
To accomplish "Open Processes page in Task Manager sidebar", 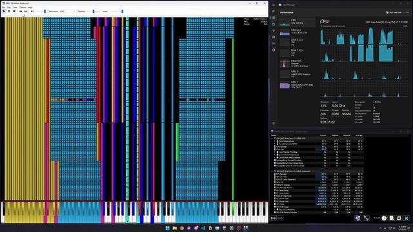I will pos(274,12).
